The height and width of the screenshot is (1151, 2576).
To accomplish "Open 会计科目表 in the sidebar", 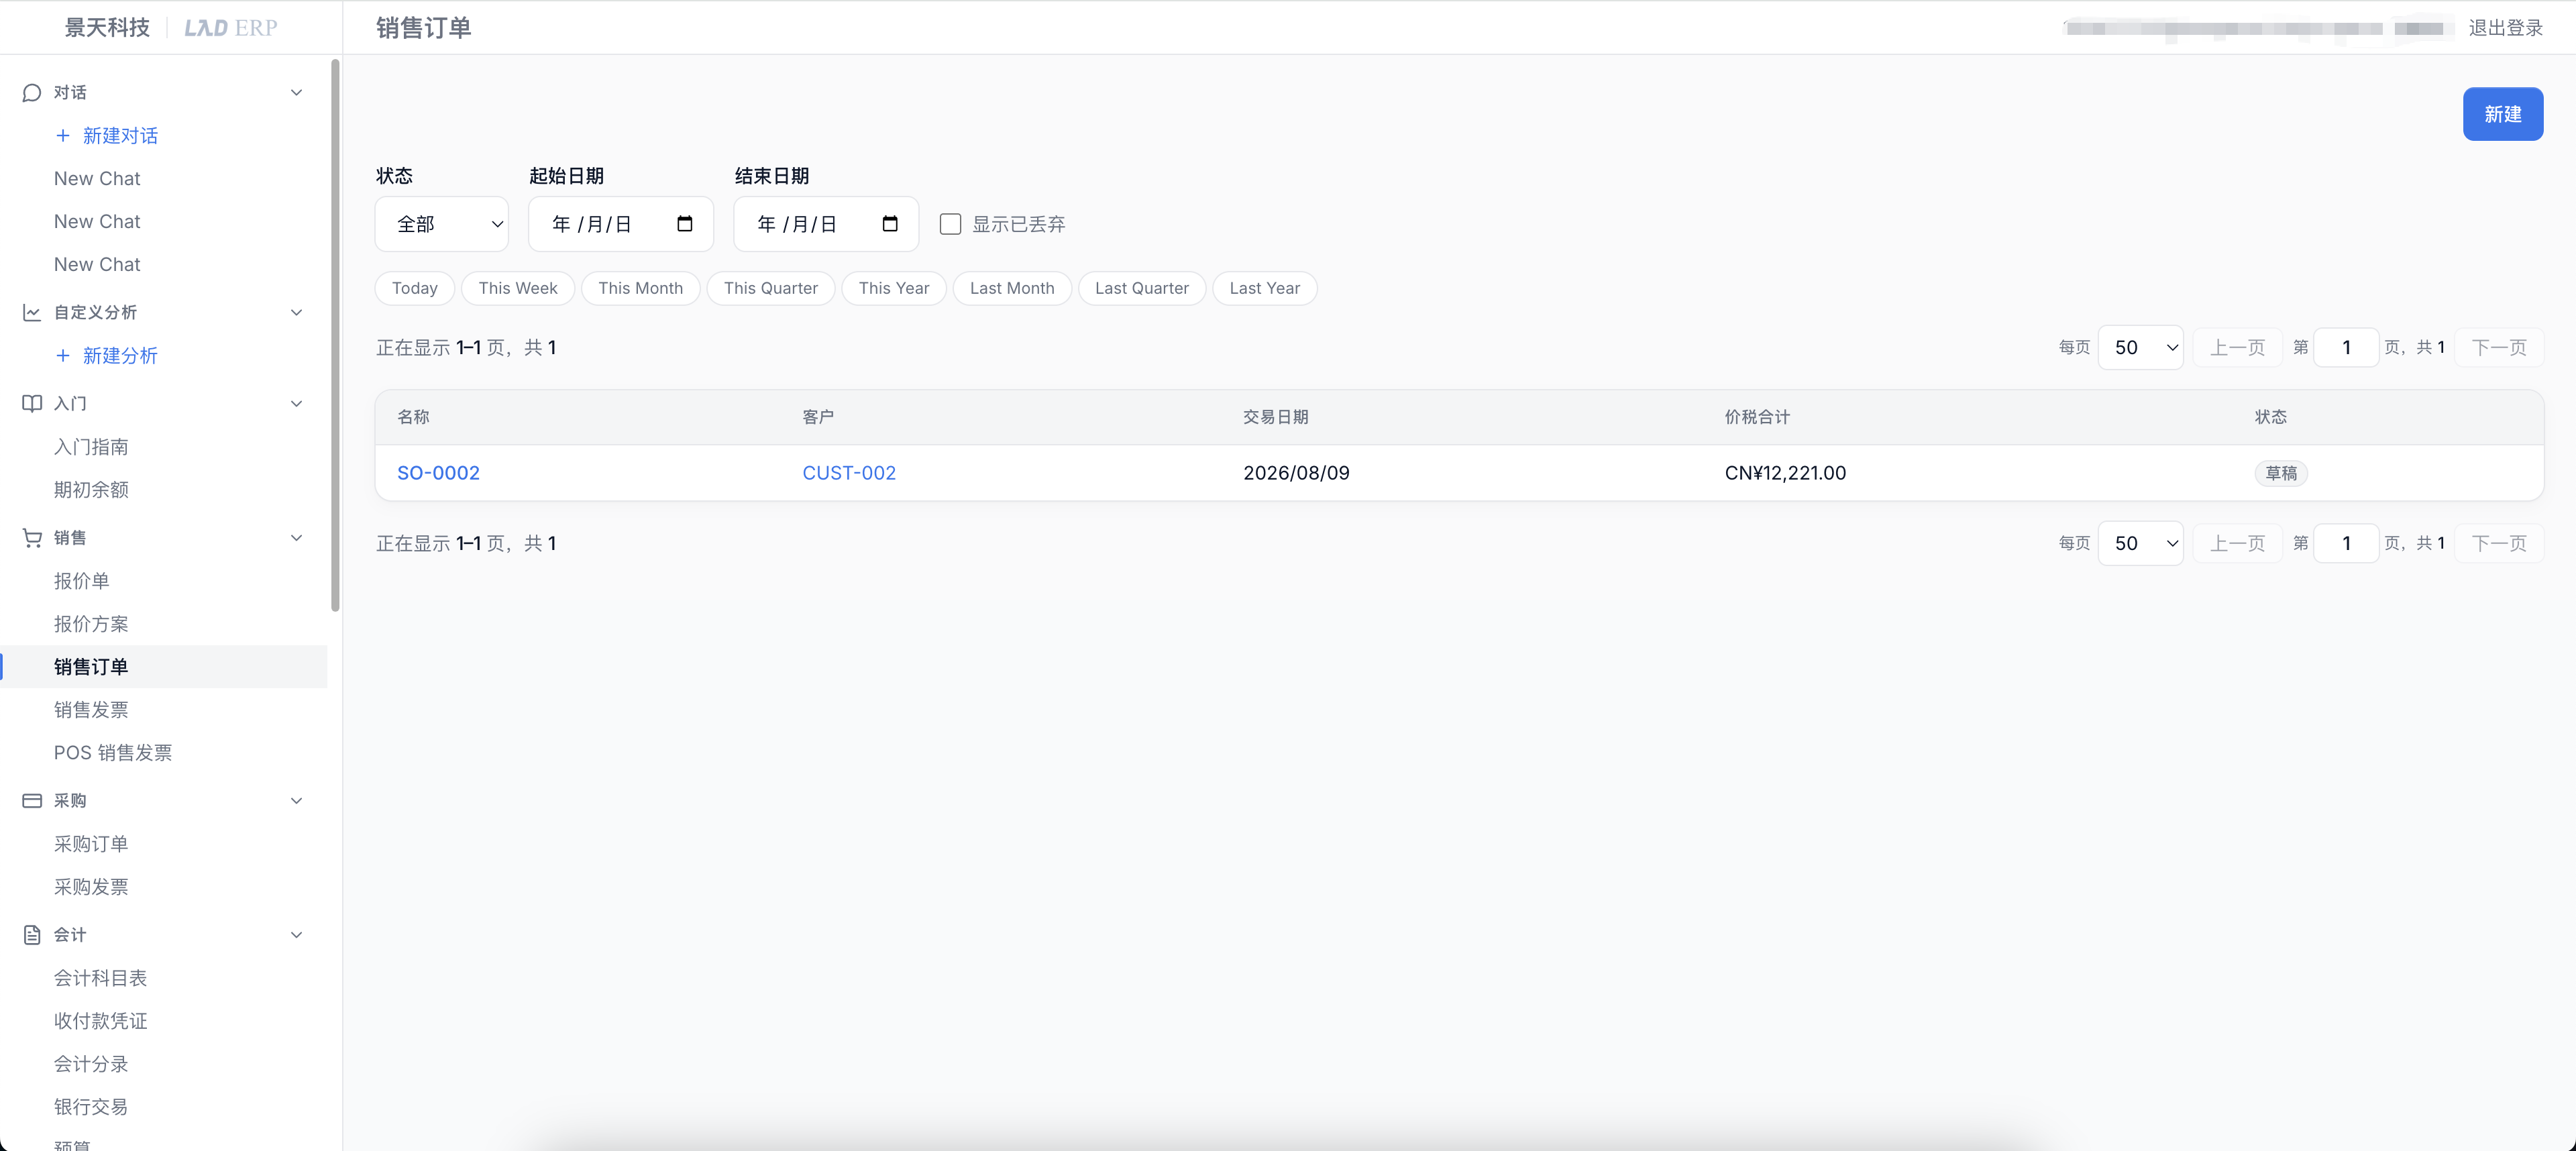I will pyautogui.click(x=100, y=977).
